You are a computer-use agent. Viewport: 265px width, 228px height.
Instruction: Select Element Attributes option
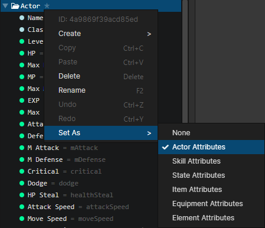[211, 218]
